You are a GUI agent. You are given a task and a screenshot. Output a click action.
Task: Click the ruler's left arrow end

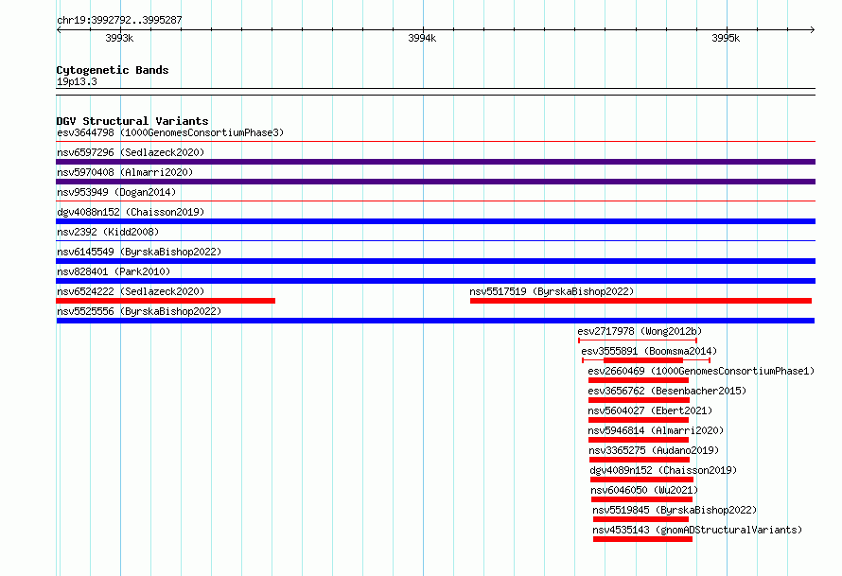click(x=59, y=29)
